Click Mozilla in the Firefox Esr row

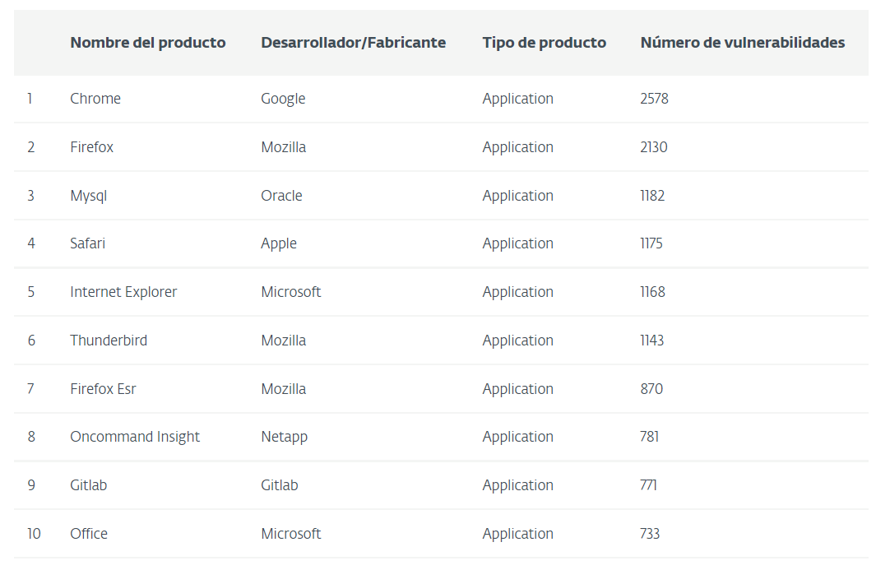point(283,389)
